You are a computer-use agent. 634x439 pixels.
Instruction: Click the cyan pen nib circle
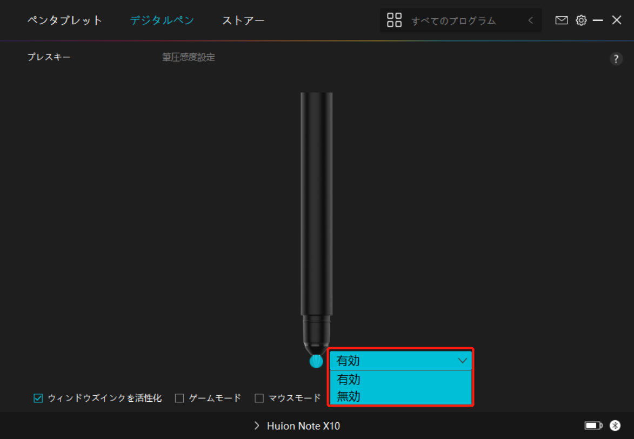(316, 361)
